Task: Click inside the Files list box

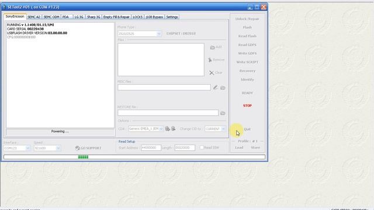Action: click(161, 60)
